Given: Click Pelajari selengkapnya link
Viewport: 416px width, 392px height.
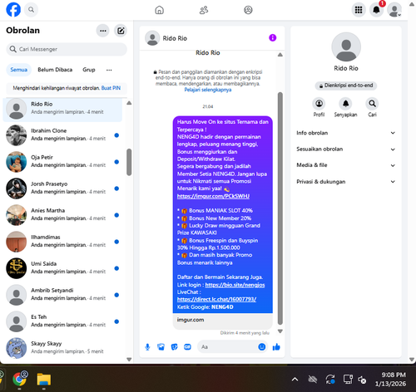Looking at the screenshot, I should [x=208, y=90].
